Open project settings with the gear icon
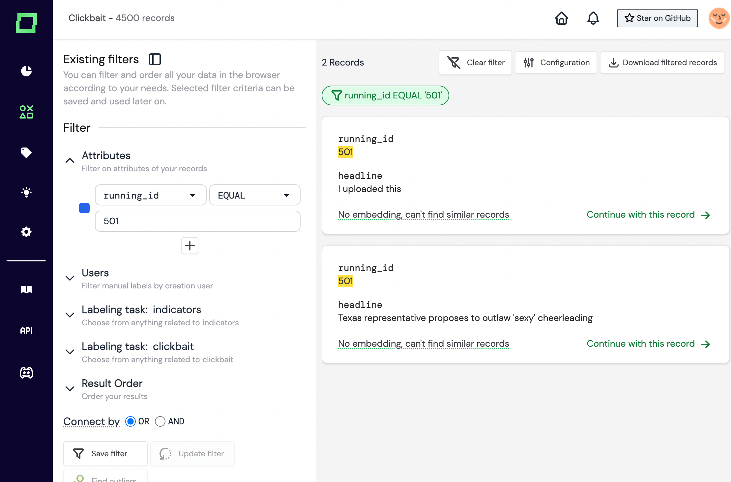 coord(26,232)
